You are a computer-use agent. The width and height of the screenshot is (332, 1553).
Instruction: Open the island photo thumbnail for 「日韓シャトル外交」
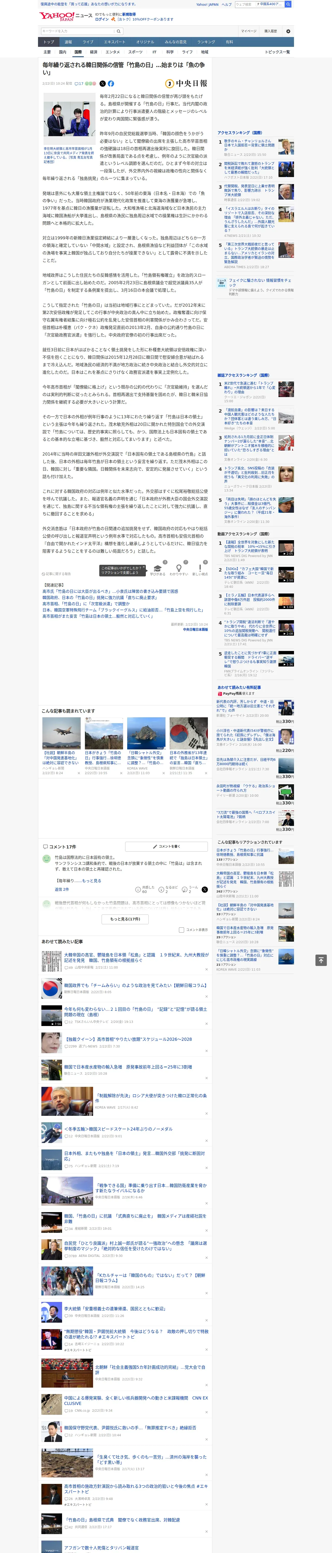(x=146, y=733)
